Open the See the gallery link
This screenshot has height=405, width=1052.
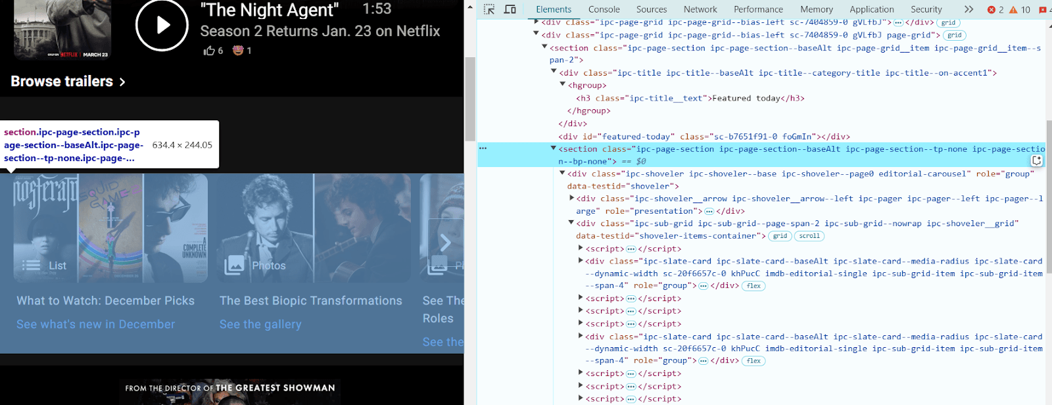[x=260, y=324]
